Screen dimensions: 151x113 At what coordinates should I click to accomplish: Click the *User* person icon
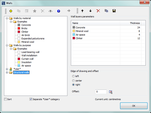tap(11, 69)
